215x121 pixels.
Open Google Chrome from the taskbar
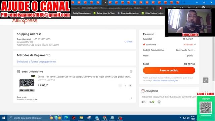tap(104, 118)
